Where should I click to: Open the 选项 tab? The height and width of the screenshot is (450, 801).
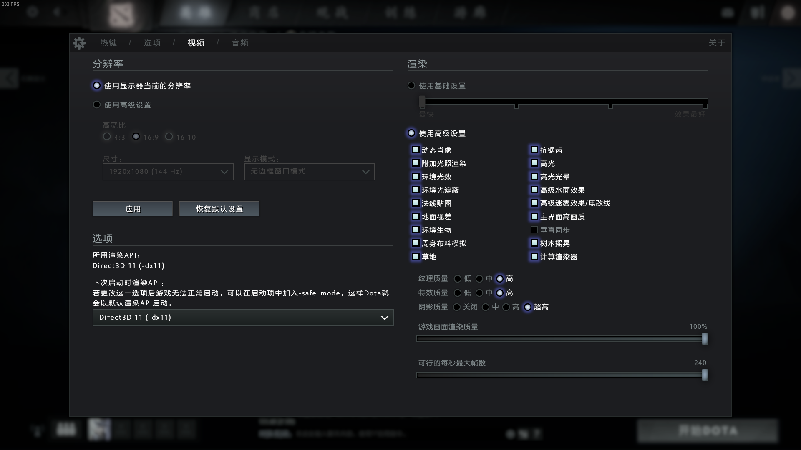coord(152,43)
